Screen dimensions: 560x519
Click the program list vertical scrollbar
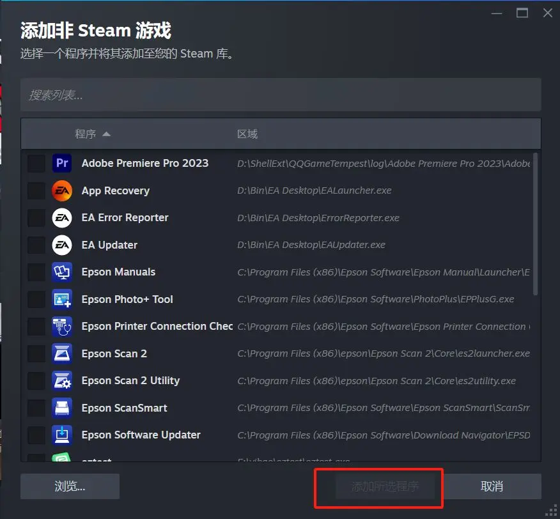pyautogui.click(x=535, y=224)
